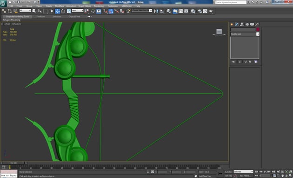The image size is (293, 178).
Task: Enable Auto Key animation mode
Action: point(228,172)
